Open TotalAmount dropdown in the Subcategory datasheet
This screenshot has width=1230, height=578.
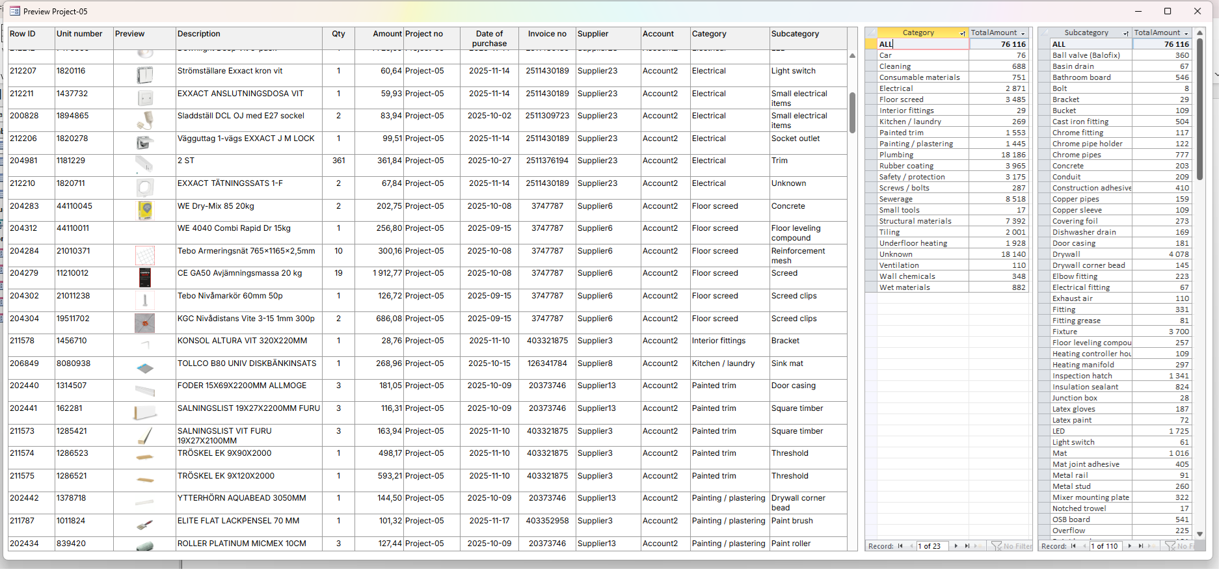point(1186,33)
